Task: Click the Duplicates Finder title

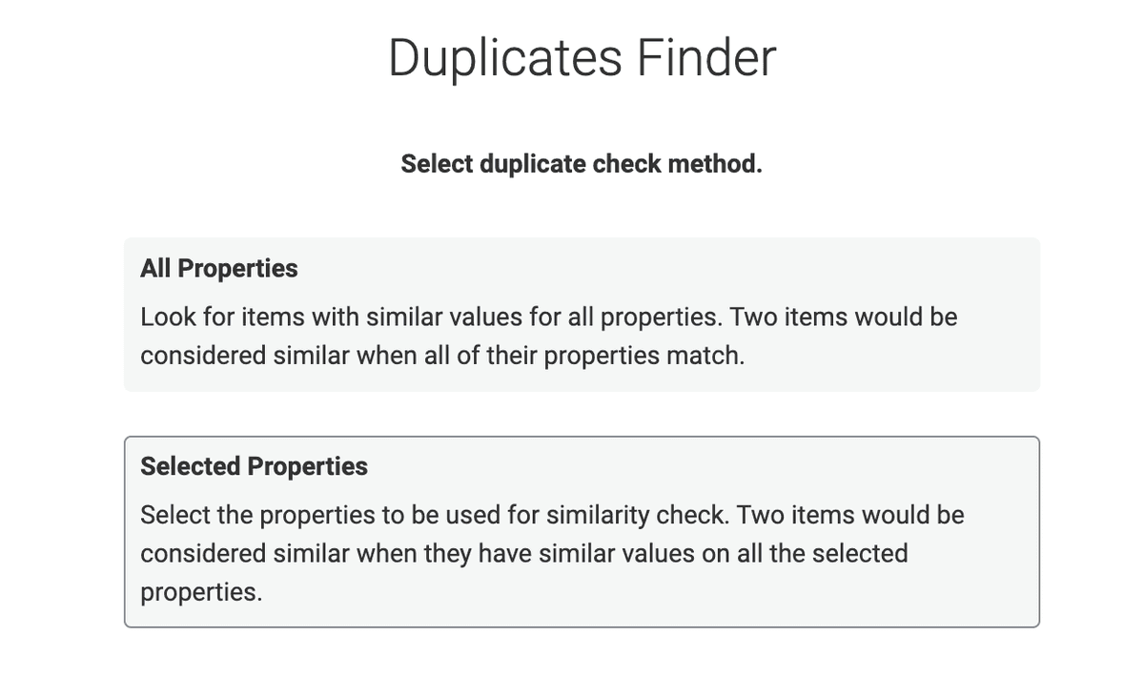Action: tap(582, 57)
